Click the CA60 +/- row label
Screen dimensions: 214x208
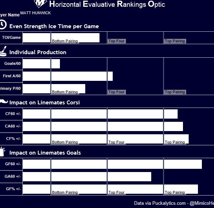[13, 126]
